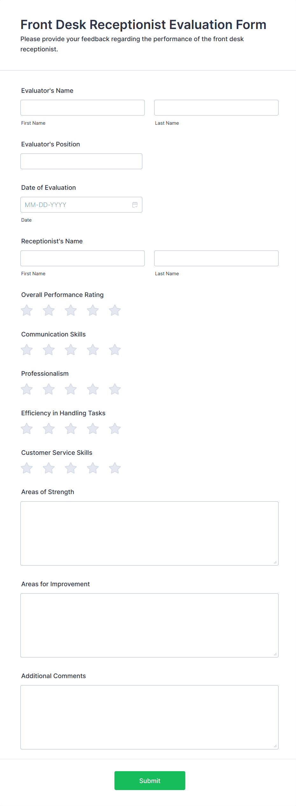Click the Receptionist's Last Name field
The width and height of the screenshot is (296, 806).
(x=216, y=258)
